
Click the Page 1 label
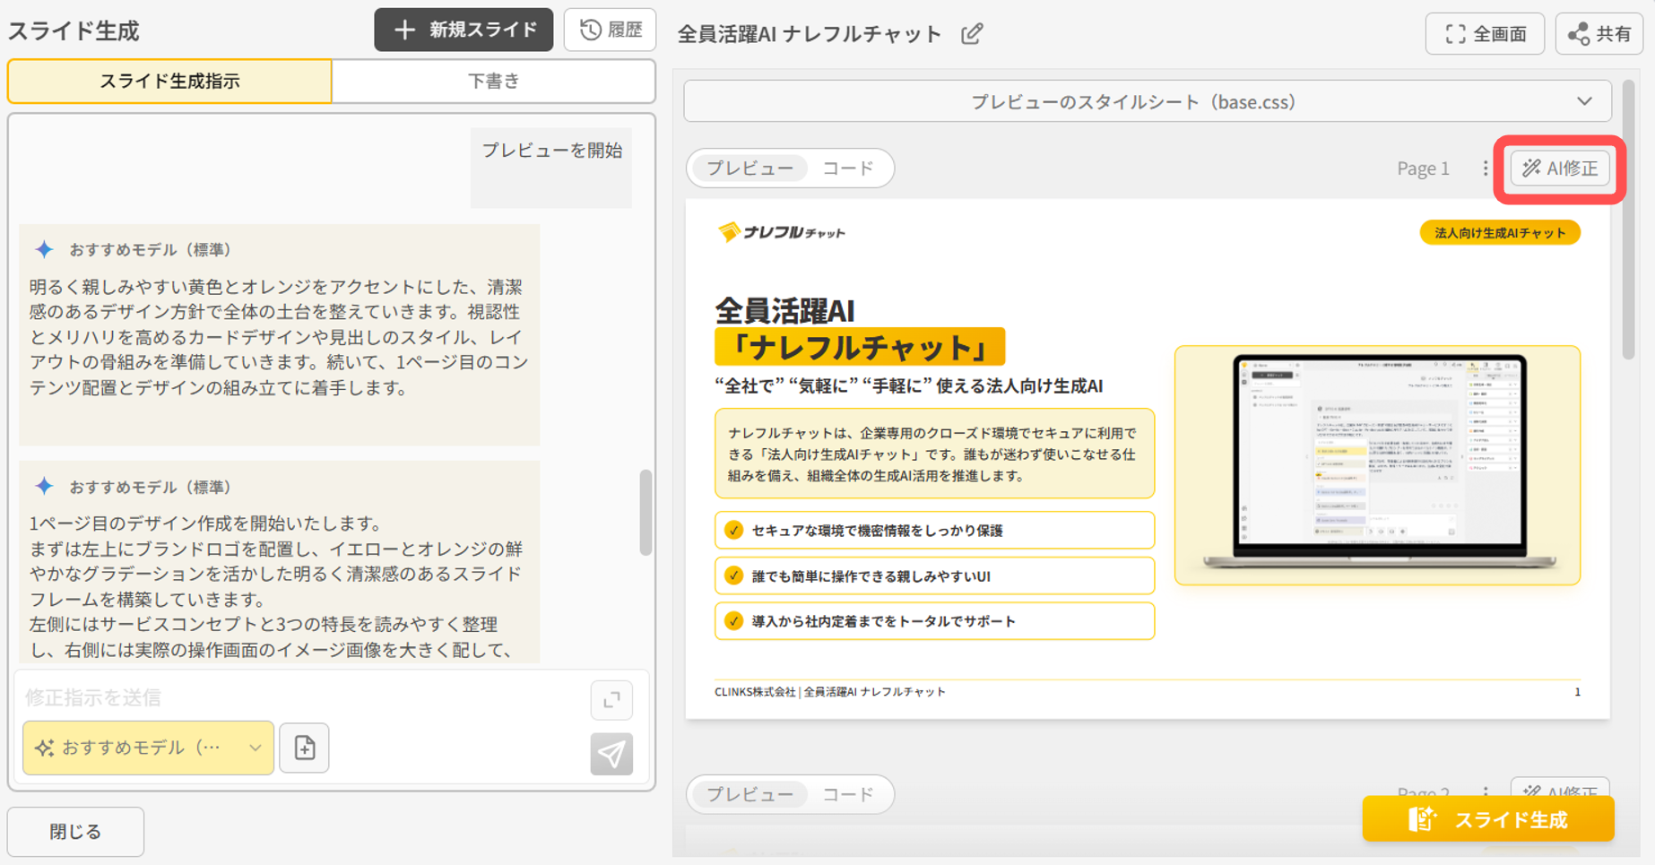1423,169
